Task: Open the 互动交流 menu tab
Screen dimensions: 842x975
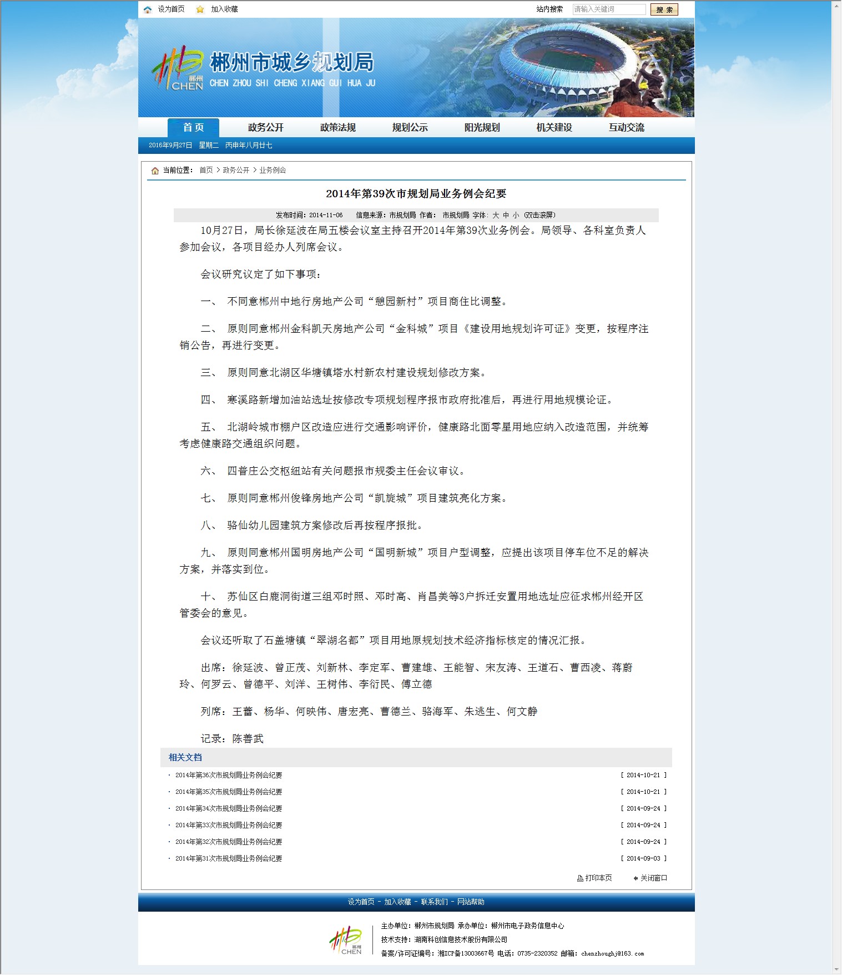Action: pos(627,128)
